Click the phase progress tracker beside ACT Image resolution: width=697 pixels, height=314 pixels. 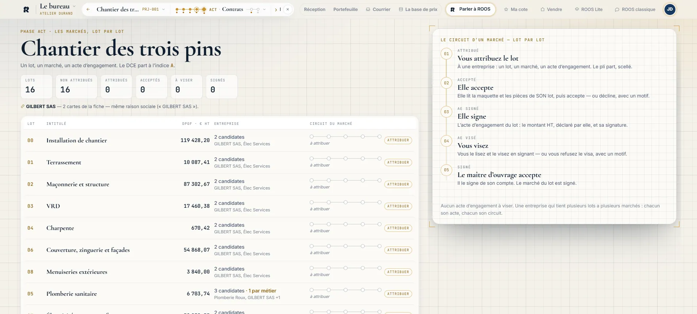[190, 9]
